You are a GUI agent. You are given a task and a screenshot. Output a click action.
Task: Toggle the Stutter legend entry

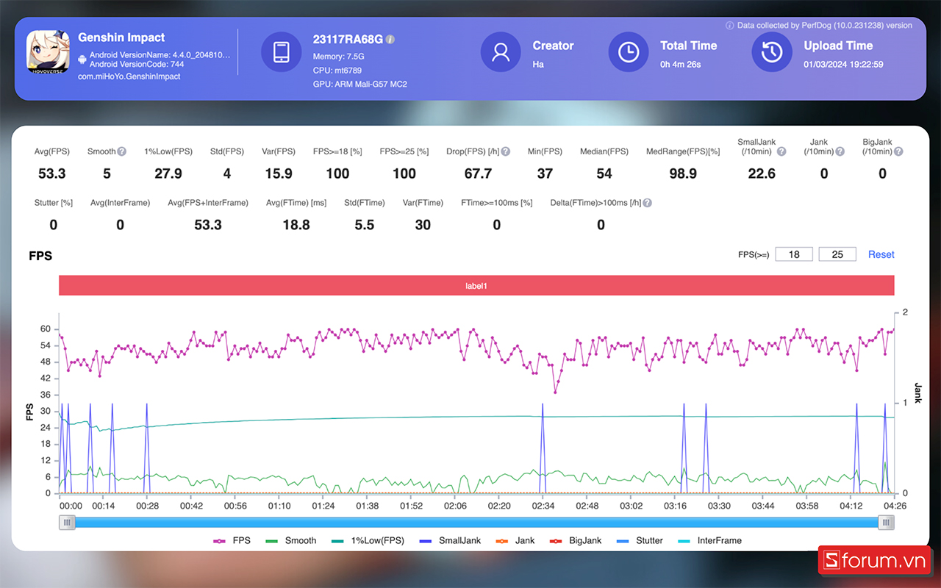(x=640, y=540)
